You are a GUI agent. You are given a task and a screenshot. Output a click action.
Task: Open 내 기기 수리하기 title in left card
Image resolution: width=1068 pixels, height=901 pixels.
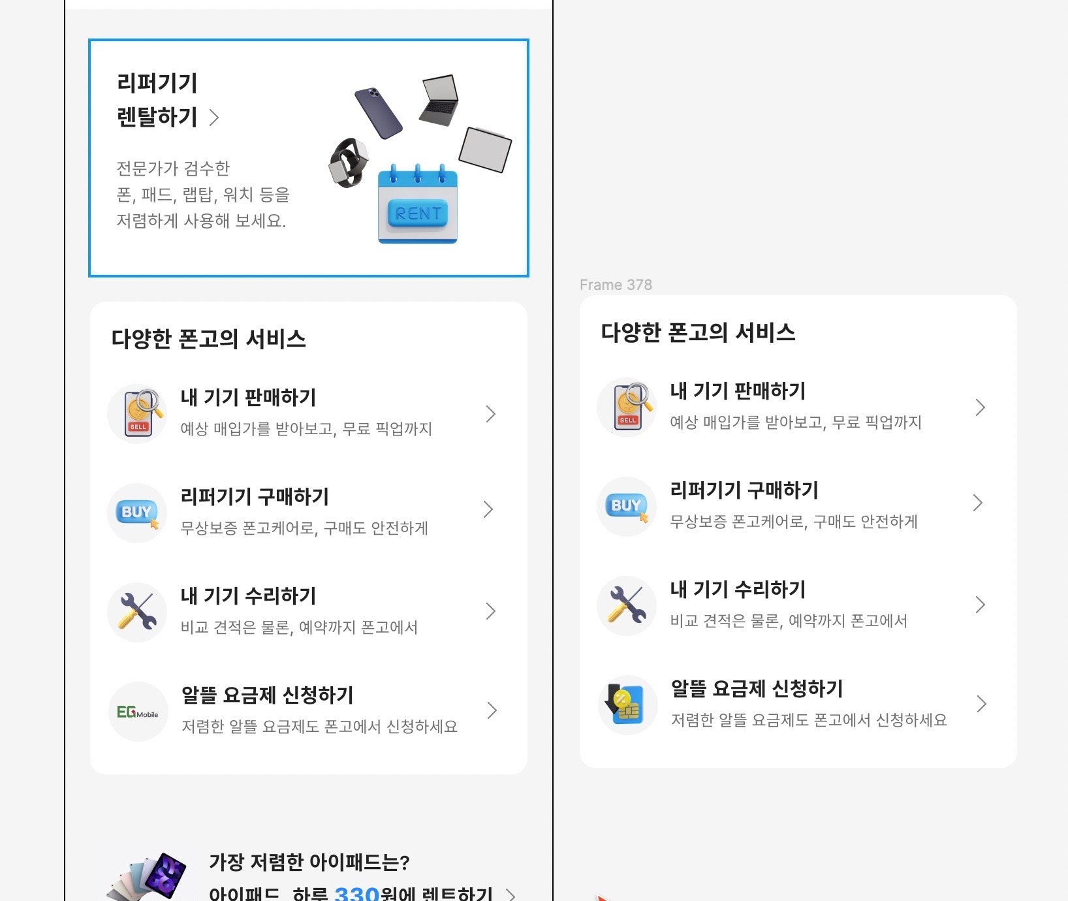click(248, 595)
